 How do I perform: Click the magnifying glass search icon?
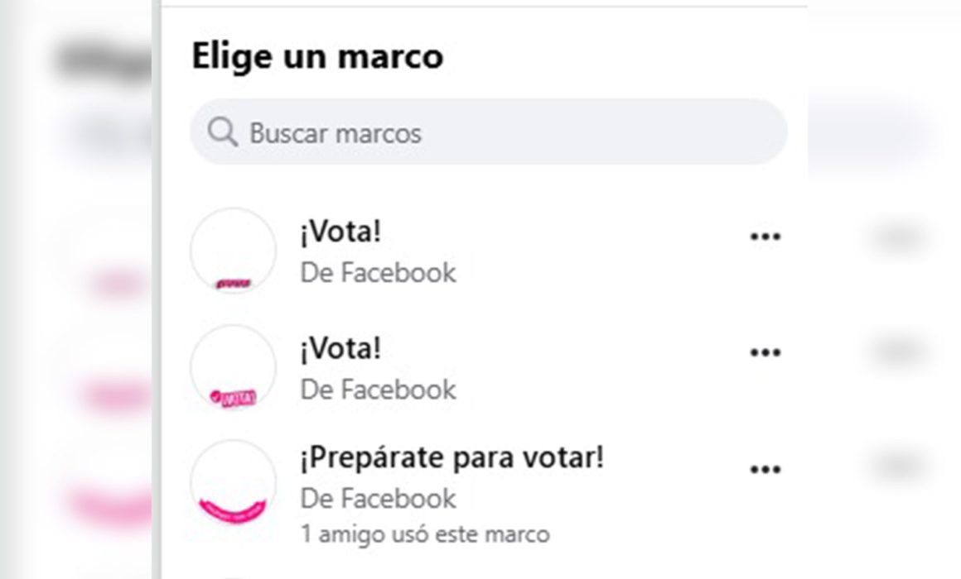[223, 132]
